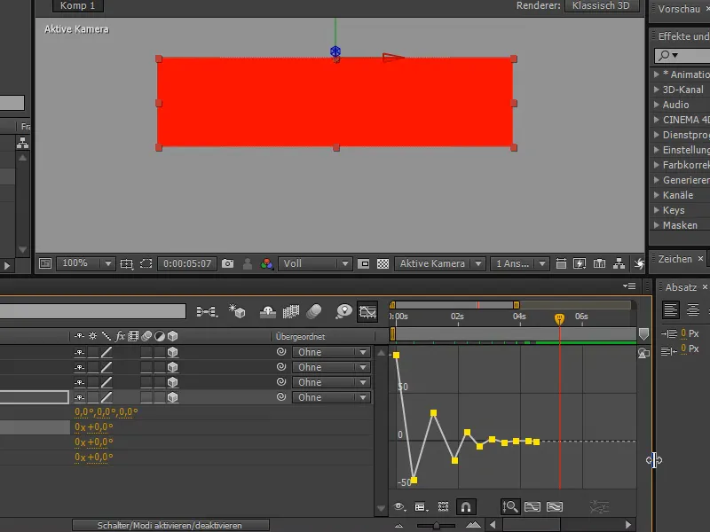Image resolution: width=710 pixels, height=532 pixels.
Task: Toggle the Frame Blending timeline switch
Action: point(291,312)
